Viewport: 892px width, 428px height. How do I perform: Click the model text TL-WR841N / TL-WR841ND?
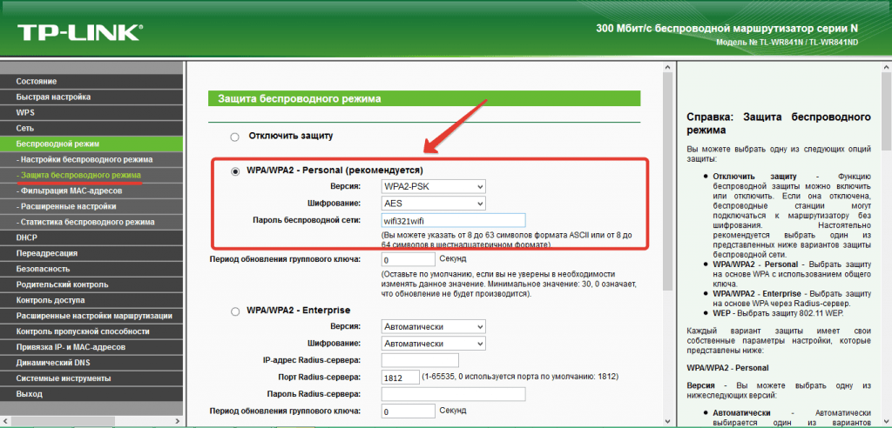pos(811,43)
